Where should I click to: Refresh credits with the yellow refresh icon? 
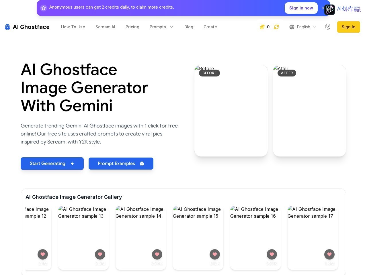click(276, 27)
